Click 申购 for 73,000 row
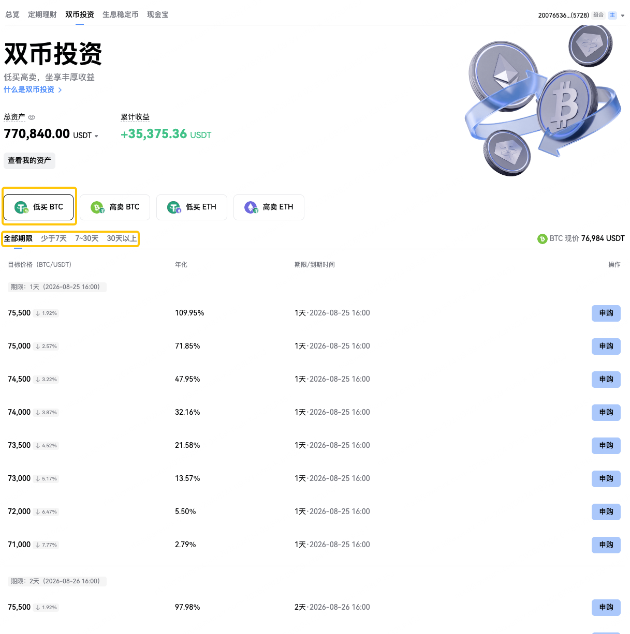630x634 pixels. 606,479
